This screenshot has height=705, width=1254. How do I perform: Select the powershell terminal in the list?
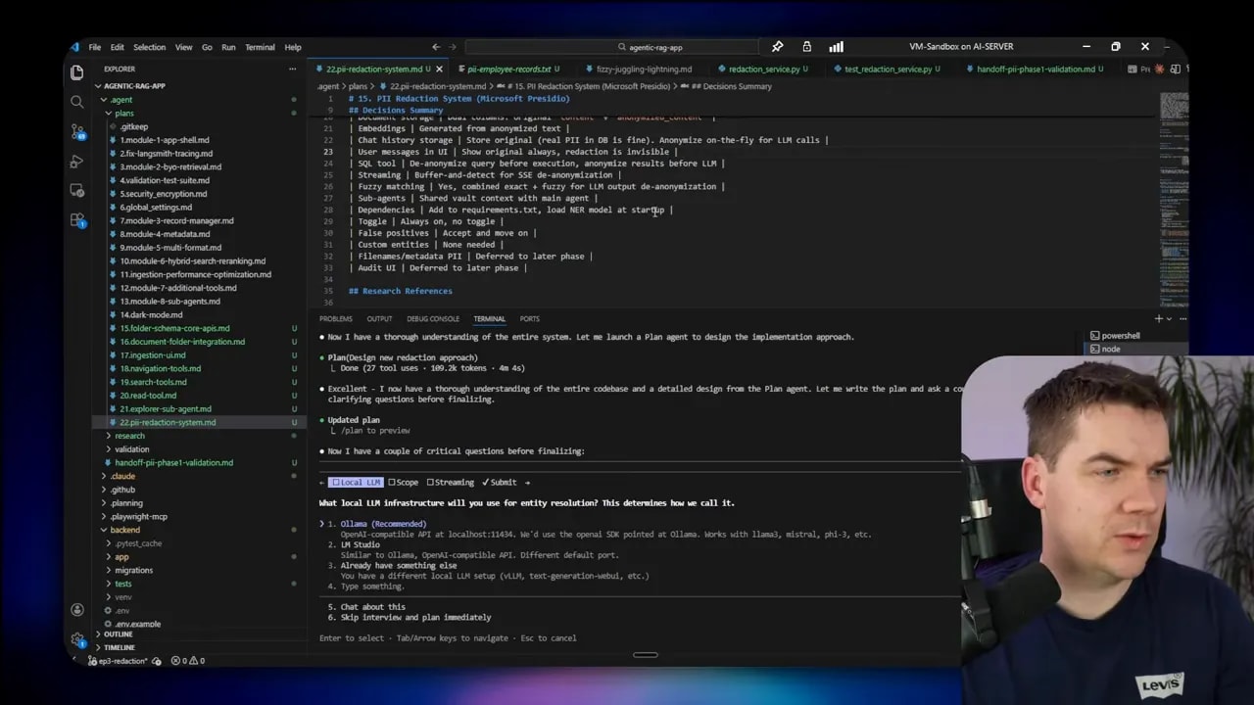pos(1120,335)
